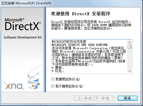Click the MICROSOFT DIRECTX END USER RUNTIME line

[x=80, y=45]
